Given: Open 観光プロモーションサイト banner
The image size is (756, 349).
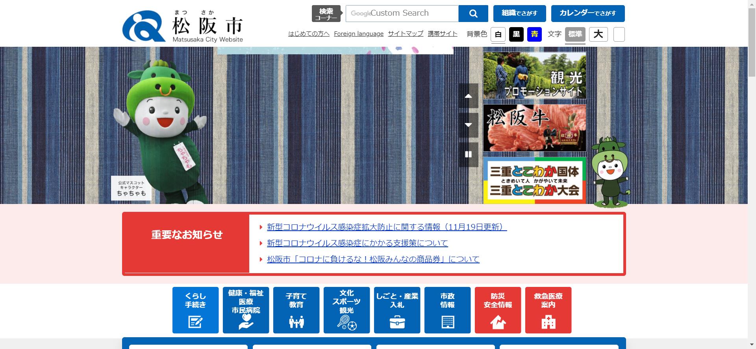Looking at the screenshot, I should pos(535,75).
